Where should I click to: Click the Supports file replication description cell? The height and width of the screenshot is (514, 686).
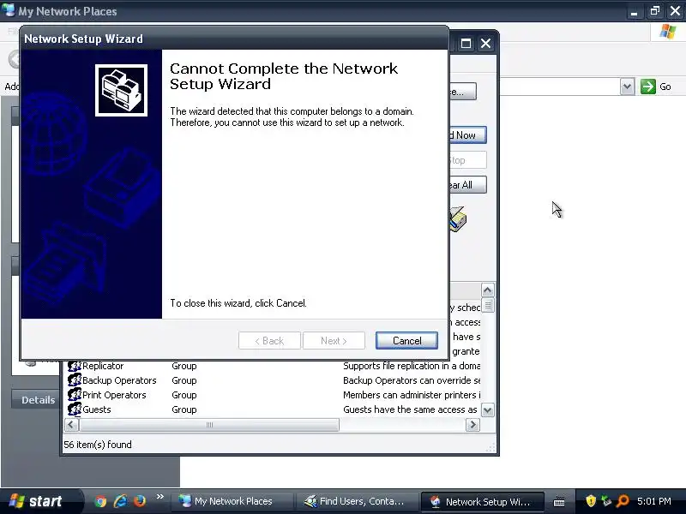tap(412, 366)
